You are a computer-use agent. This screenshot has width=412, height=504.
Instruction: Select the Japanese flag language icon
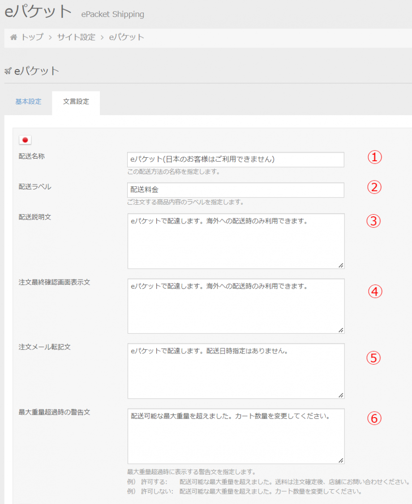(25, 140)
